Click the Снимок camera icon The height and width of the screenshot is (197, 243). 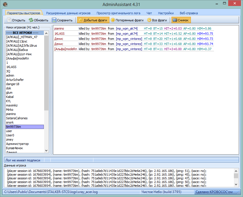pos(175,20)
